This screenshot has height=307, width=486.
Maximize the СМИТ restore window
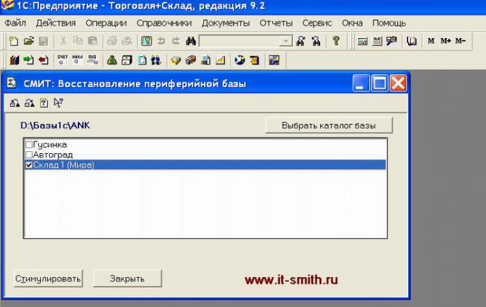point(380,83)
